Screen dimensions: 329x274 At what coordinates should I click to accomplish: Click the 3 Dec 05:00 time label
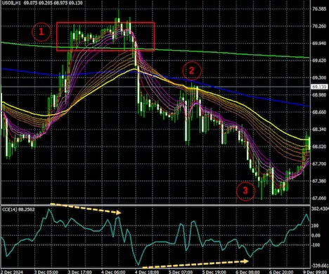pyautogui.click(x=46, y=272)
